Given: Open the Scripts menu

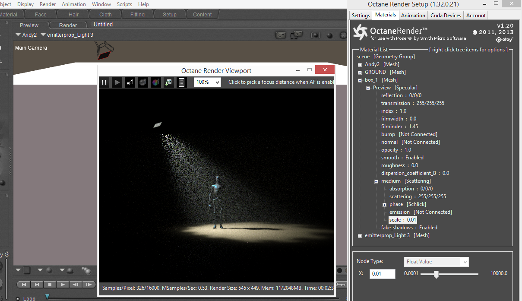Looking at the screenshot, I should (125, 4).
